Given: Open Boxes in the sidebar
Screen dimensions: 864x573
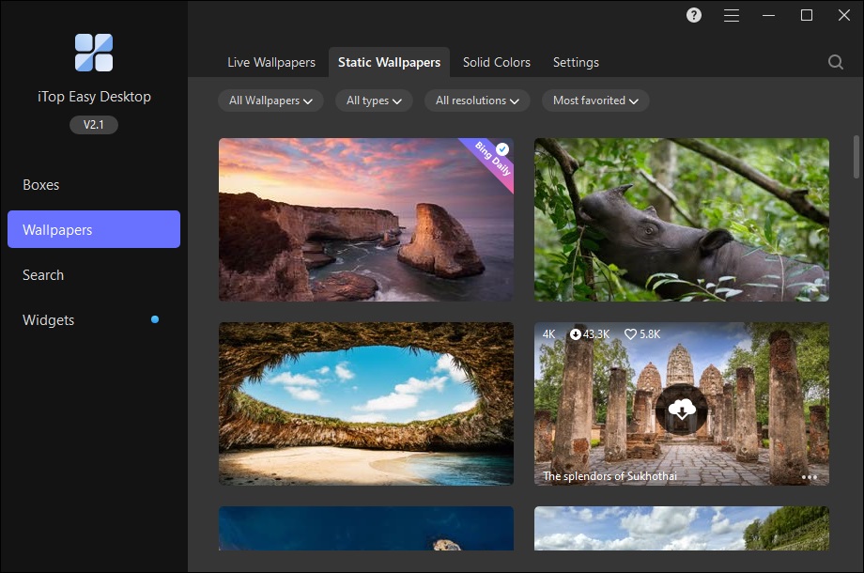Looking at the screenshot, I should (x=94, y=184).
